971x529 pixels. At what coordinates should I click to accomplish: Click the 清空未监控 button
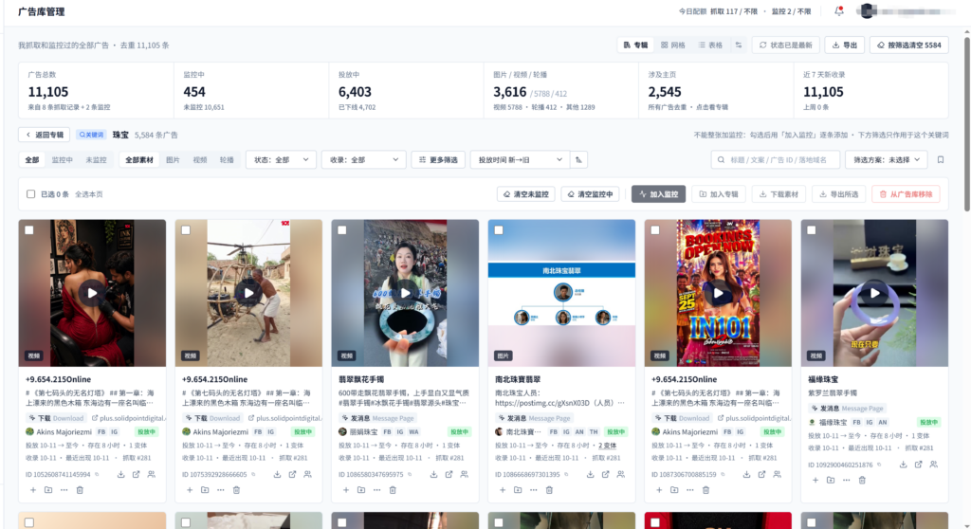tap(526, 194)
